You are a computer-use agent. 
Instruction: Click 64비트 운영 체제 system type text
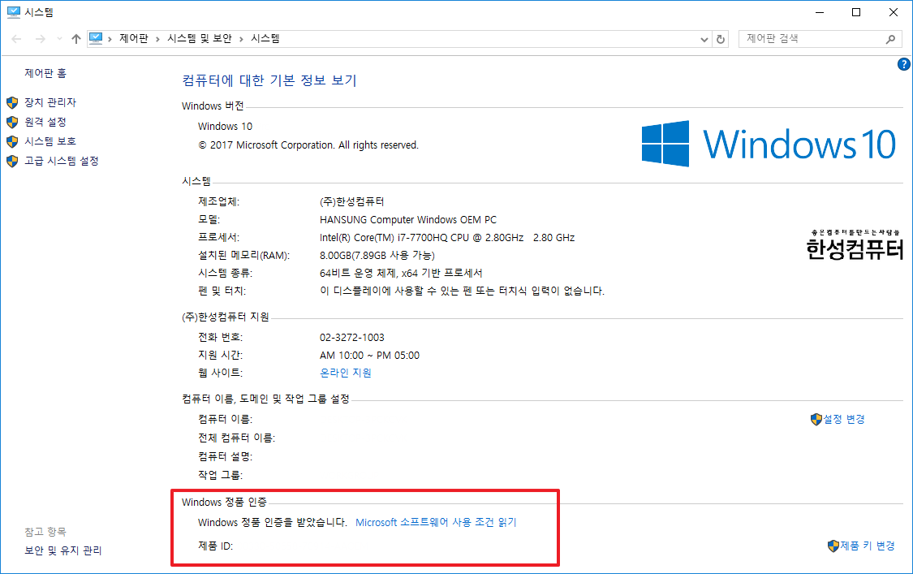pyautogui.click(x=401, y=273)
